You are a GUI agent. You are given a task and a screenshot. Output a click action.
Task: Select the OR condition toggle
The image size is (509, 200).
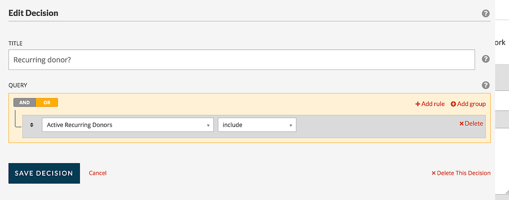47,103
